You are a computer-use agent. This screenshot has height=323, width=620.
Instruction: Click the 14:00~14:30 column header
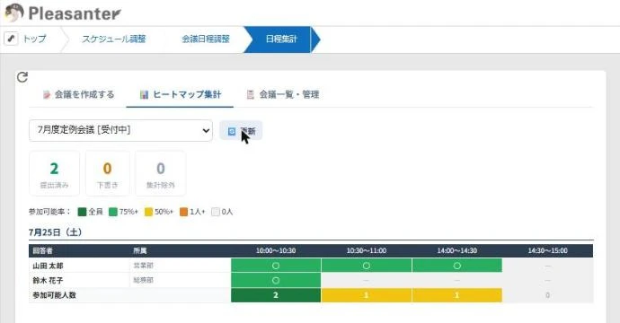pyautogui.click(x=457, y=250)
